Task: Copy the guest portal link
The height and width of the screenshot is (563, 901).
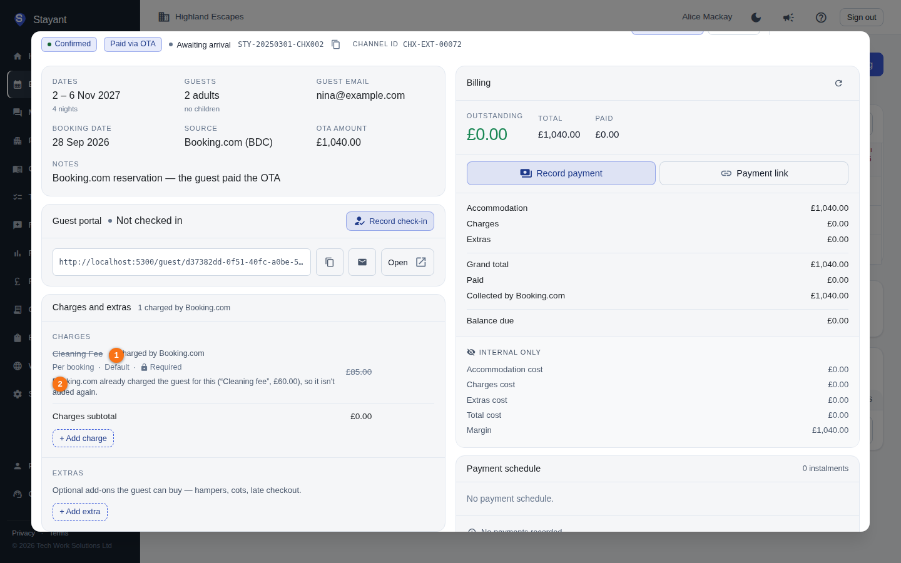Action: click(330, 262)
